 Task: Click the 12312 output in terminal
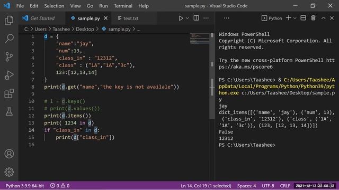tap(226, 138)
